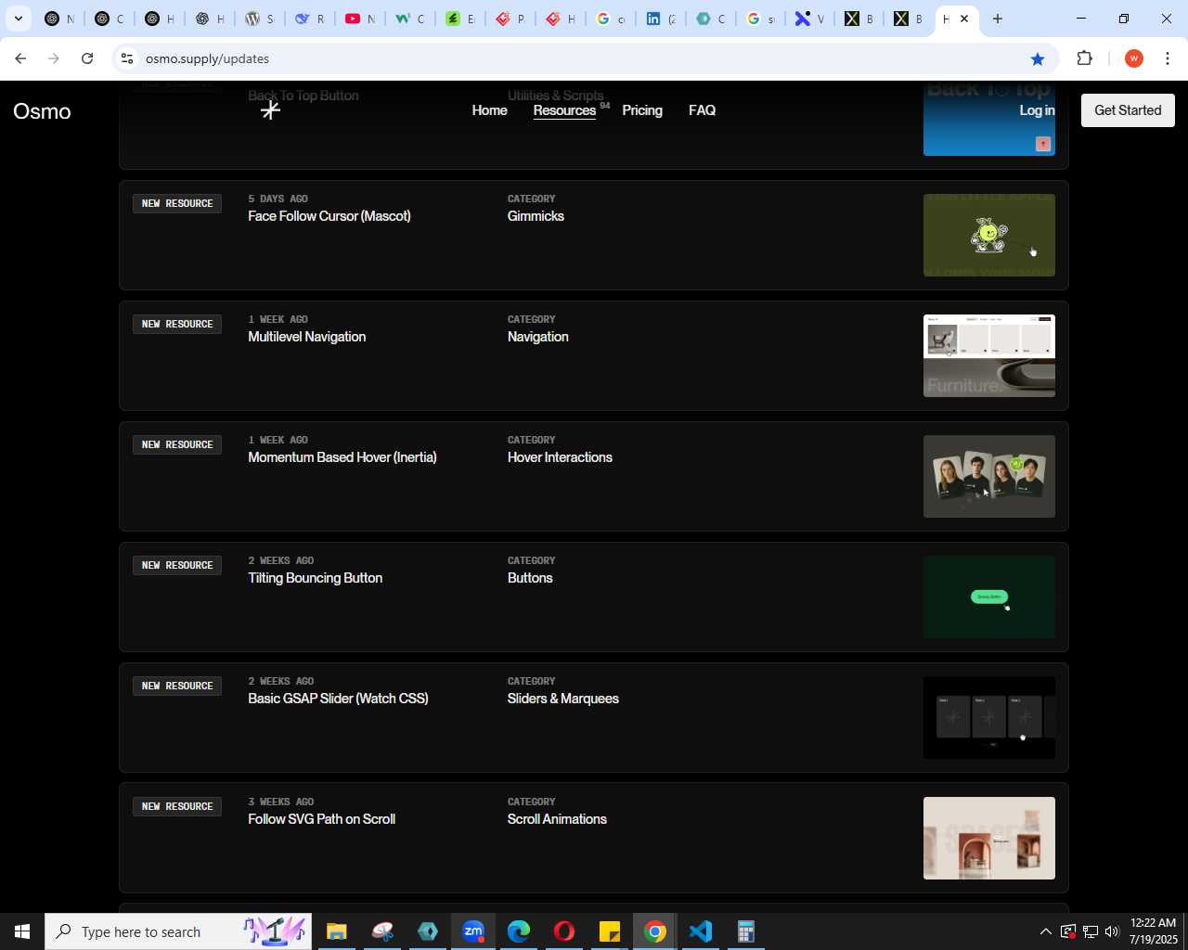Image resolution: width=1188 pixels, height=950 pixels.
Task: Click the Face Follow Cursor mascot thumbnail
Action: [x=988, y=235]
